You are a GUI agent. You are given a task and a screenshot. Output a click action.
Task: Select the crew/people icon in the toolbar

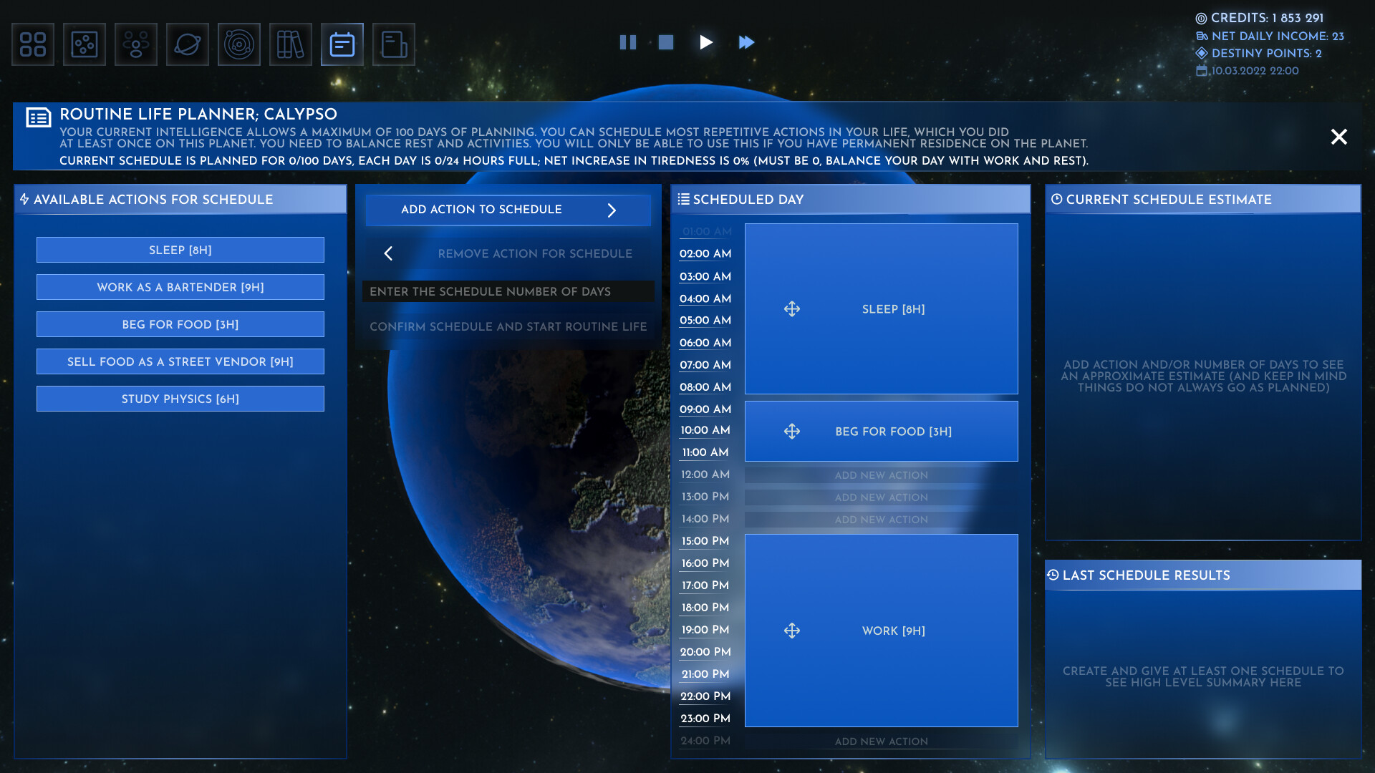point(136,44)
